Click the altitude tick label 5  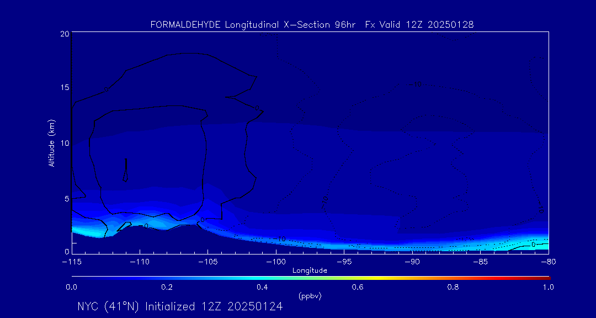pos(67,198)
